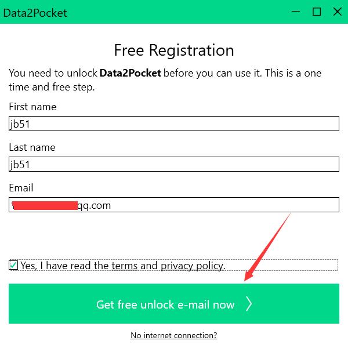Click the "time and free step" description line
The image size is (348, 348).
(52, 87)
